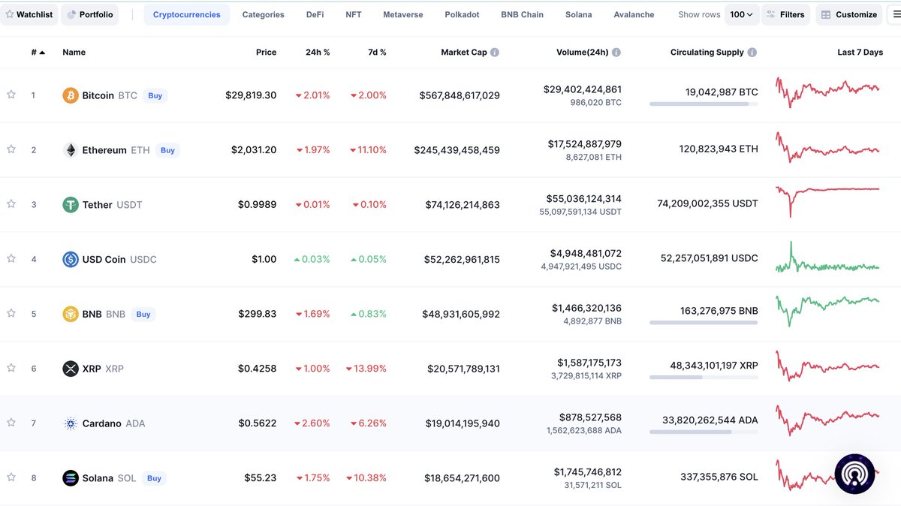Image resolution: width=901 pixels, height=506 pixels.
Task: Sort by rank using # column header
Action: coord(38,53)
